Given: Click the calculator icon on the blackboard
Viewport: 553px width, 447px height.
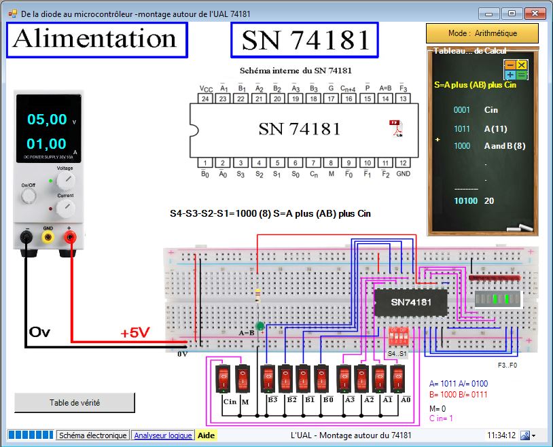Looking at the screenshot, I should [516, 69].
